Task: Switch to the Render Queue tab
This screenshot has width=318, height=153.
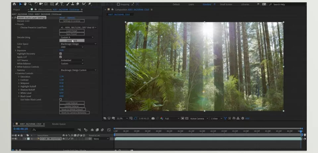Action: [59, 124]
